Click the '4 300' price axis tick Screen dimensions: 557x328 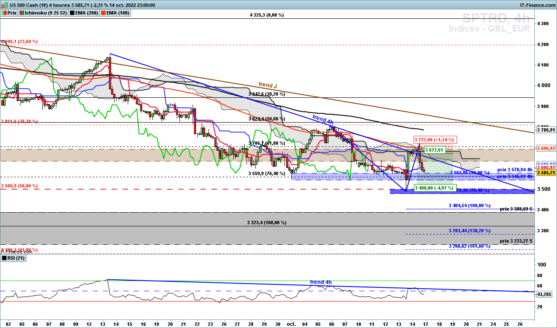click(x=544, y=23)
